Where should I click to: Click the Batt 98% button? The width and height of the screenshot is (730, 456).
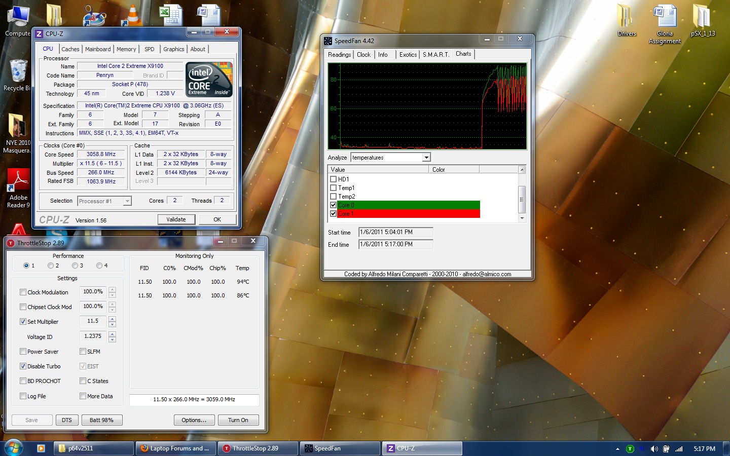tap(101, 420)
